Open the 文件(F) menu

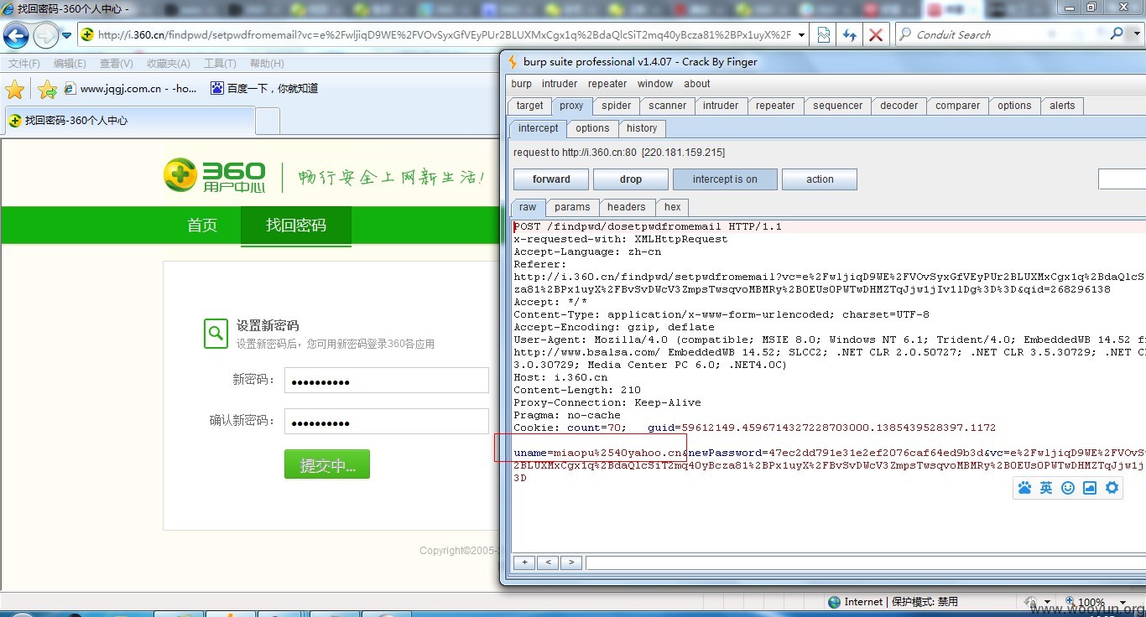(24, 64)
